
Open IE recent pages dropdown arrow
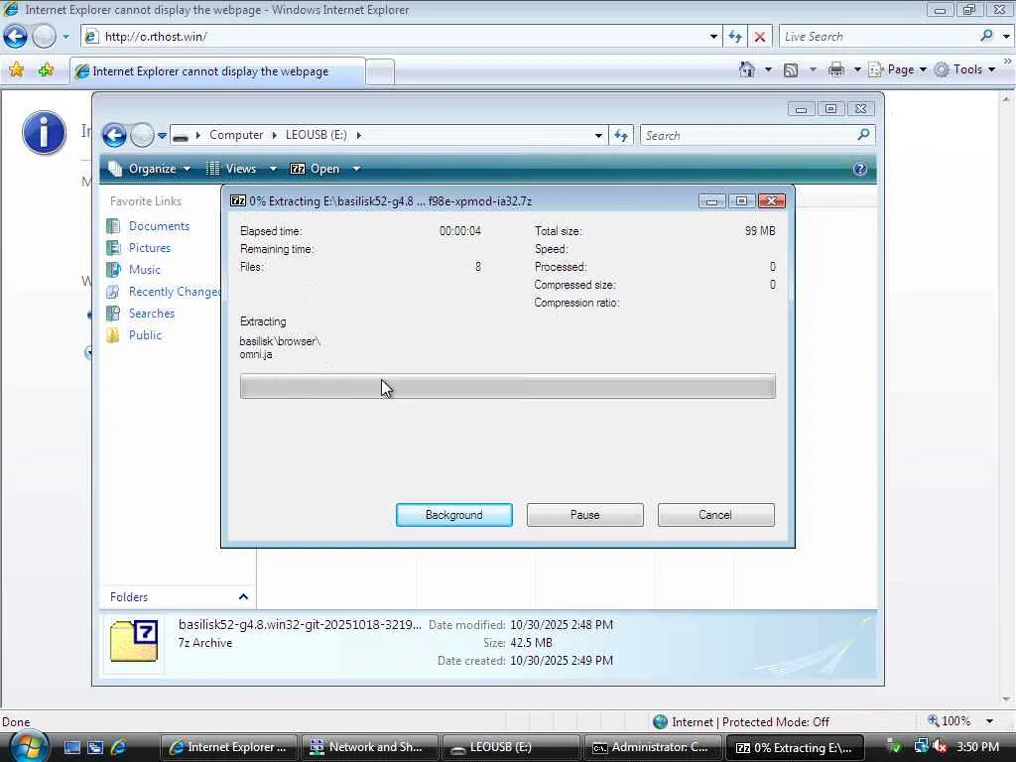[65, 37]
